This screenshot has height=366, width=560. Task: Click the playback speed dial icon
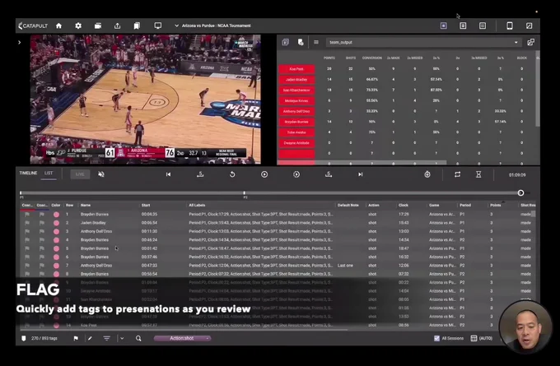click(x=427, y=174)
